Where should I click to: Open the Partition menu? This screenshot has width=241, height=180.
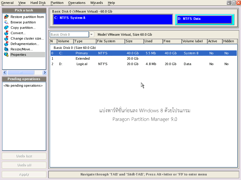(57, 3)
